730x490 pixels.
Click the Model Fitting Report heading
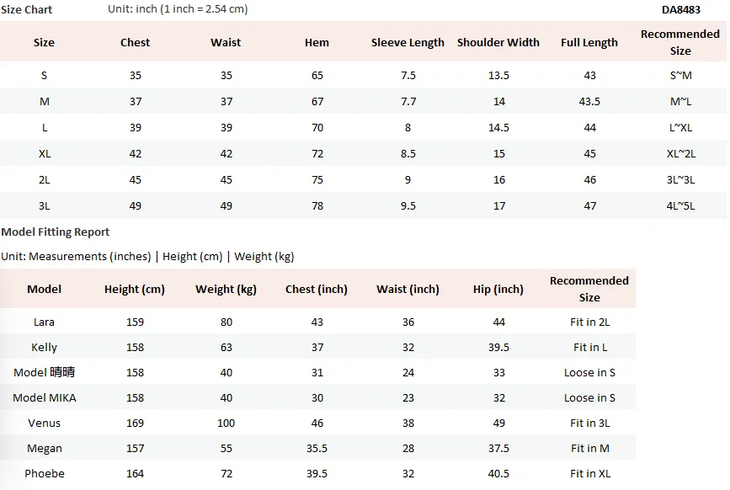pyautogui.click(x=55, y=232)
